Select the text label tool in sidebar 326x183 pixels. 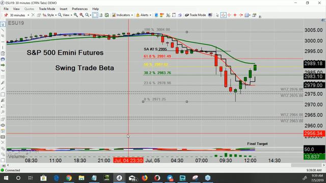tap(3, 106)
